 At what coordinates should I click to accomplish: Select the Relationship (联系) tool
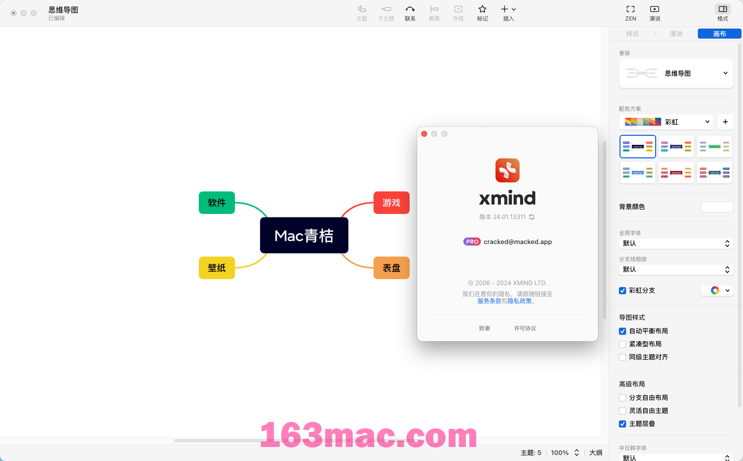tap(410, 9)
